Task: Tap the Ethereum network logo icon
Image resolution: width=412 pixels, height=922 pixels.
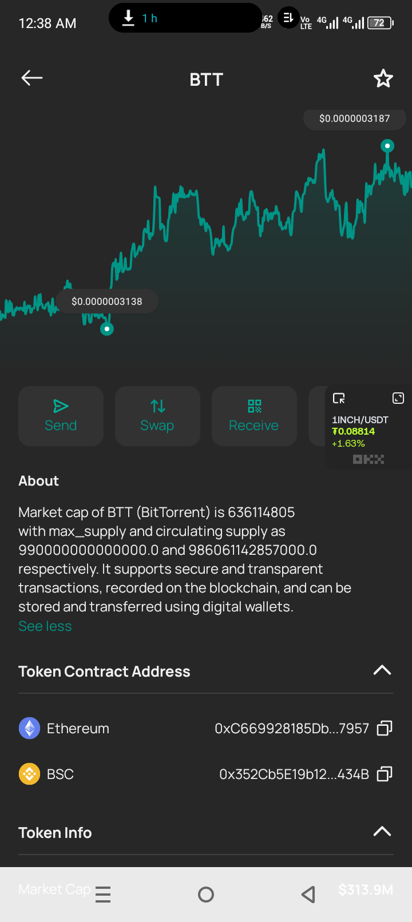Action: click(29, 728)
